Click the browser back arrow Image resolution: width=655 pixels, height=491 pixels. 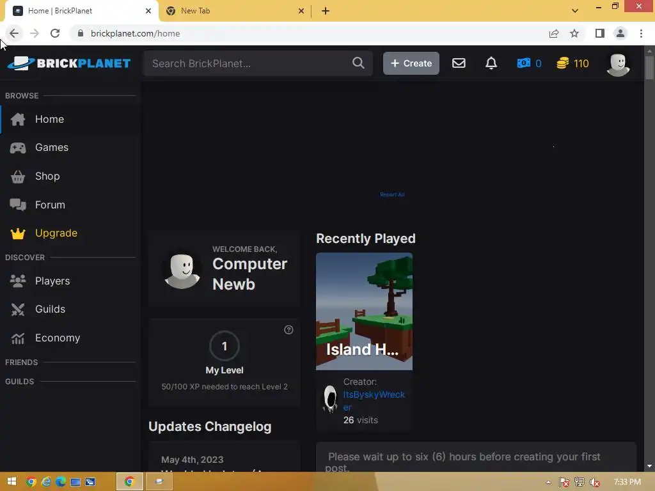(x=14, y=33)
